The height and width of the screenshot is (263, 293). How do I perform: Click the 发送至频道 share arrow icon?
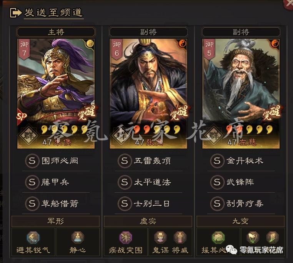[x=16, y=13]
